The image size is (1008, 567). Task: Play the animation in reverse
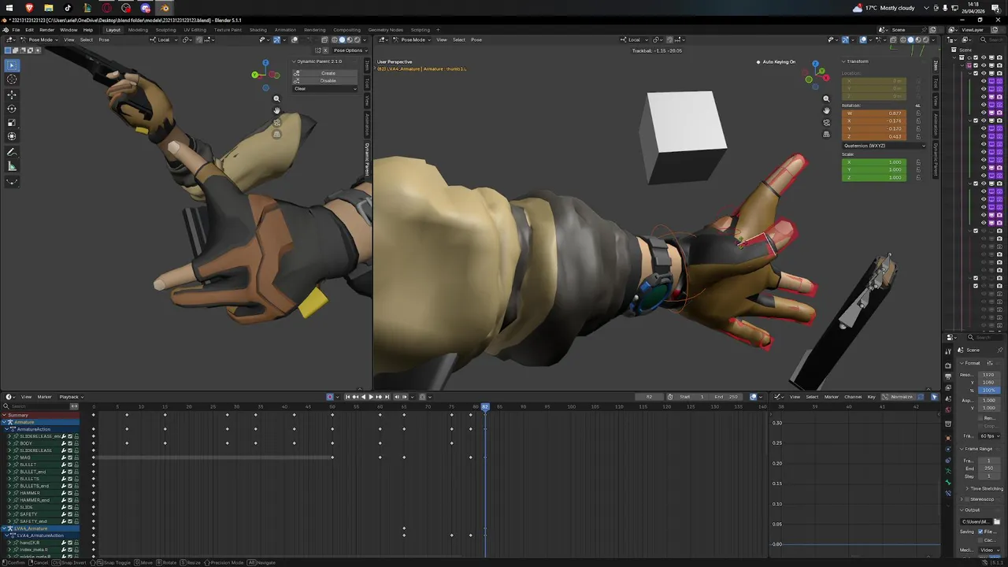(363, 397)
